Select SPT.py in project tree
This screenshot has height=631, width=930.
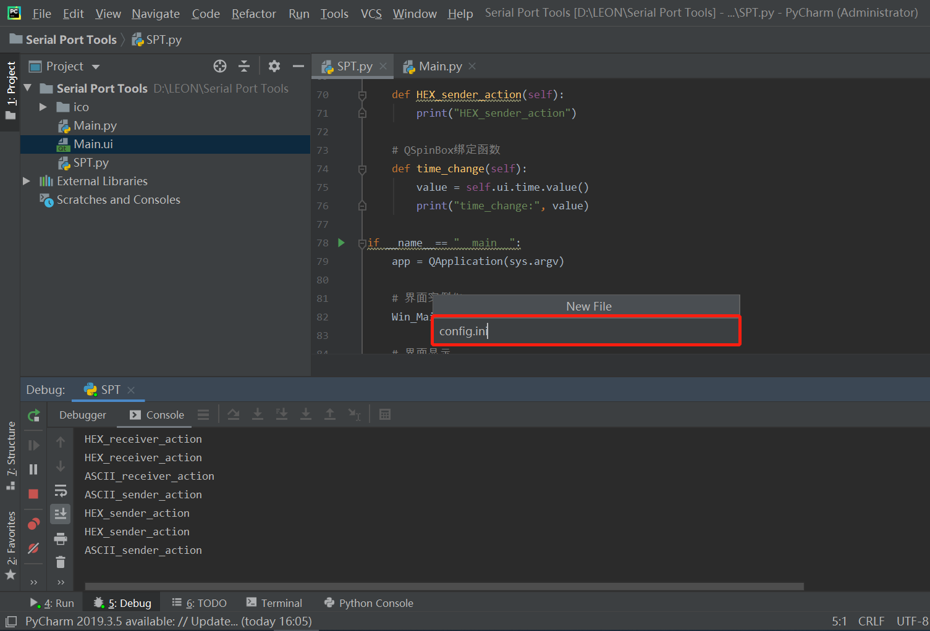click(91, 162)
